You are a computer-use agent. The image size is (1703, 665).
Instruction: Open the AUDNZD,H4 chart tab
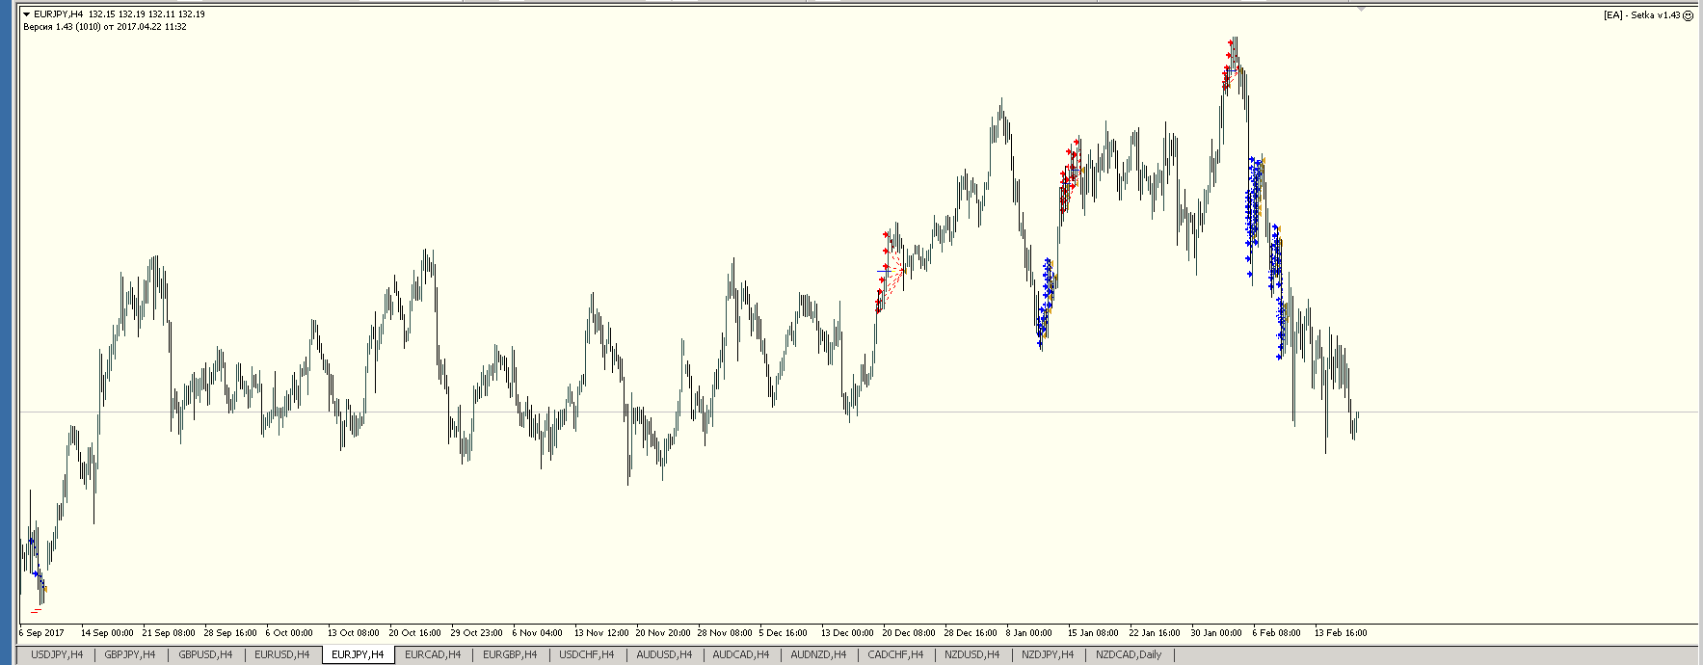tap(818, 654)
